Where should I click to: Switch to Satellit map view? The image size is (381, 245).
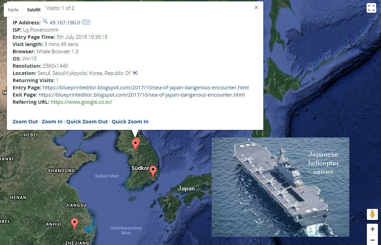[34, 10]
